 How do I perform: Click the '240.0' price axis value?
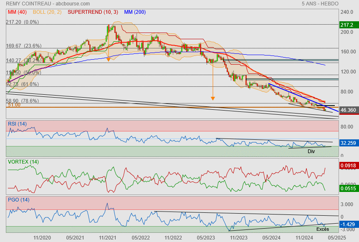coord(347,12)
